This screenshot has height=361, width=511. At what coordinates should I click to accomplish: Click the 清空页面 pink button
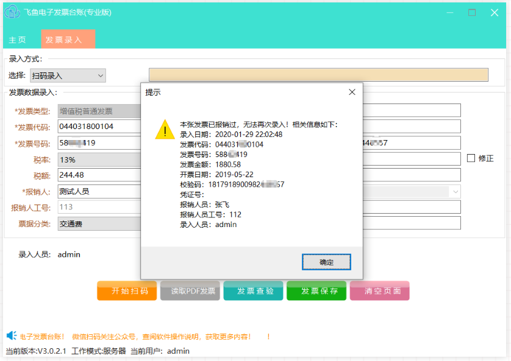tap(380, 291)
